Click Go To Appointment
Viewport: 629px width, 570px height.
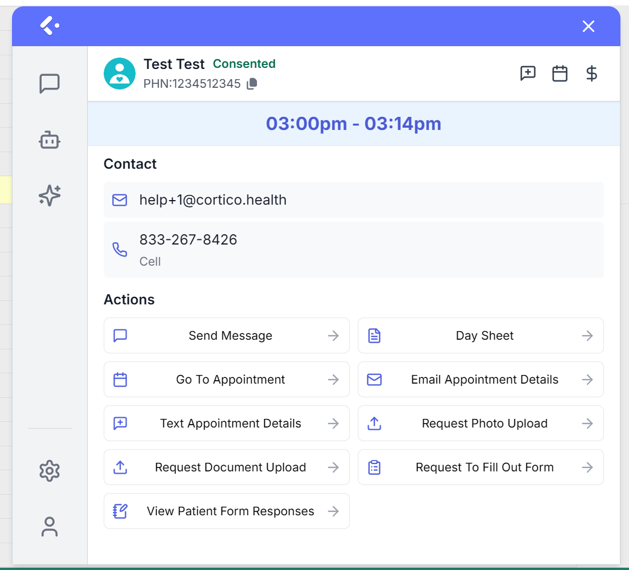click(x=227, y=379)
